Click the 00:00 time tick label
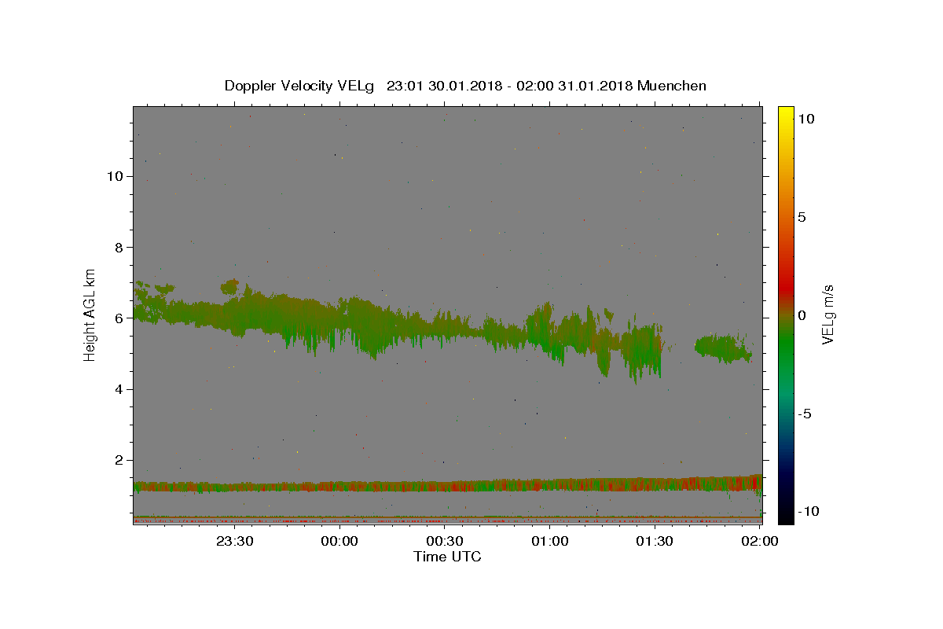 339,541
